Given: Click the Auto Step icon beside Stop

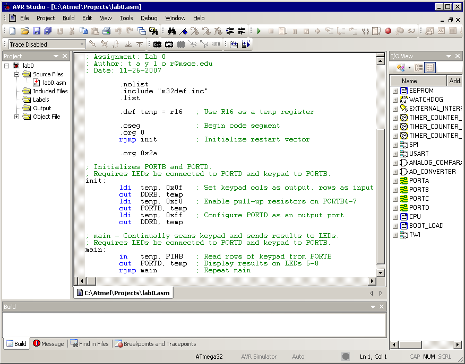Looking at the screenshot, I should [x=282, y=31].
